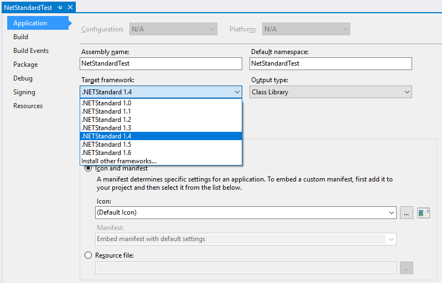The height and width of the screenshot is (283, 442).
Task: Open icon preview button beside Default Icon
Action: (423, 213)
